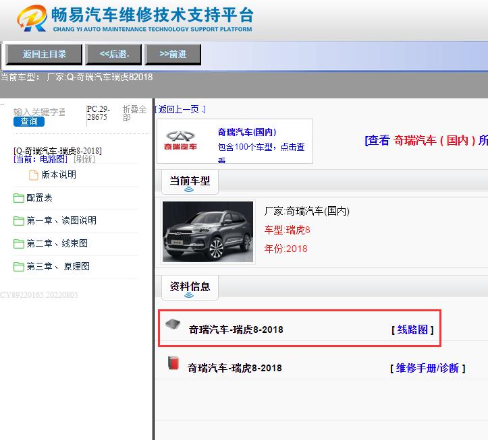The height and width of the screenshot is (440, 488).
Task: Click the Chery 奇瑞汽车 brand logo
Action: point(180,140)
